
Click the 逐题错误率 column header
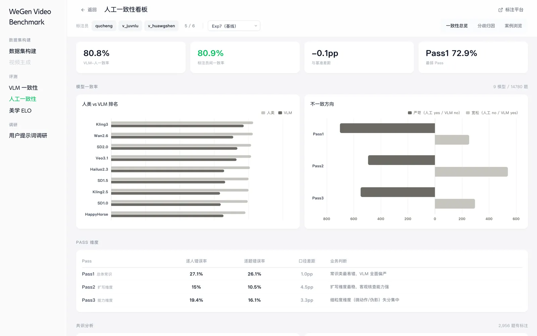tap(254, 261)
